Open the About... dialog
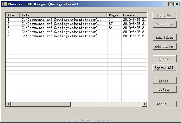 (x=165, y=104)
